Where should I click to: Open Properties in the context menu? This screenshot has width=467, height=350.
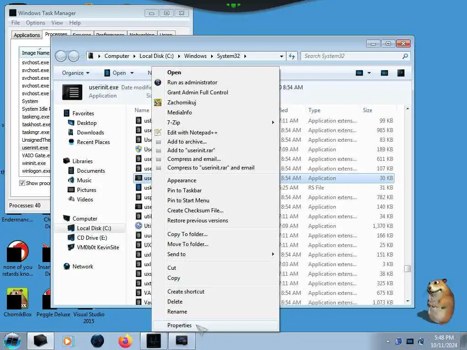point(179,325)
